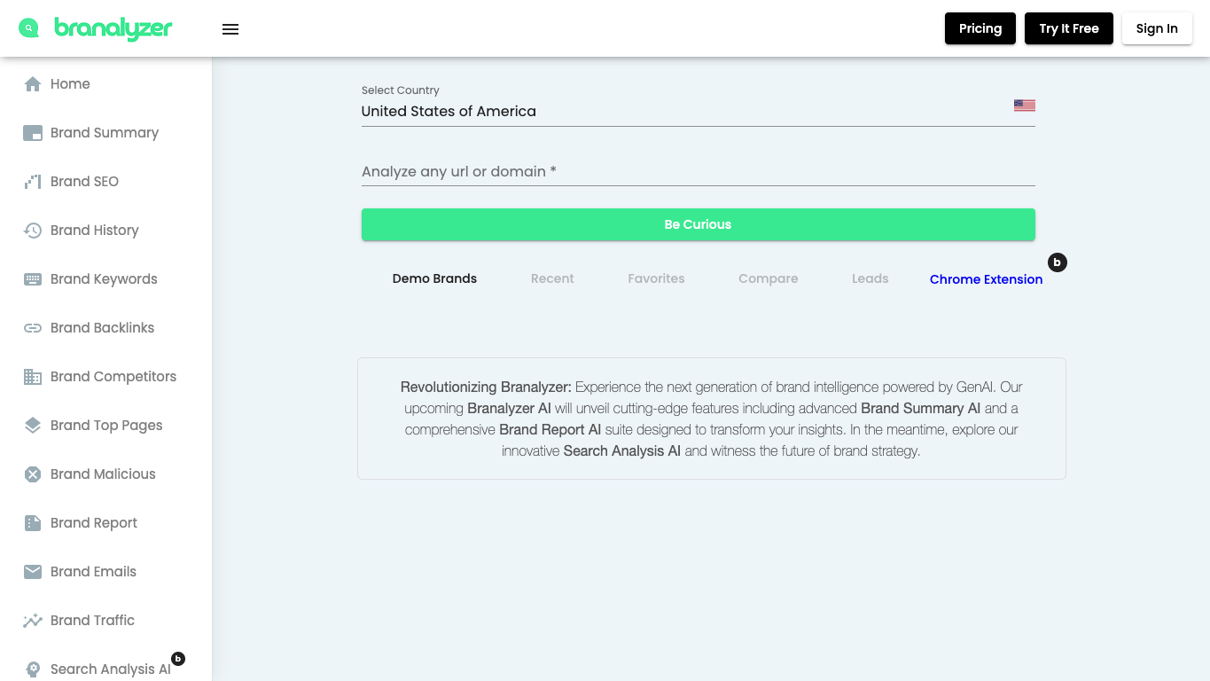Click the badge on Search Analysis AI

(178, 659)
